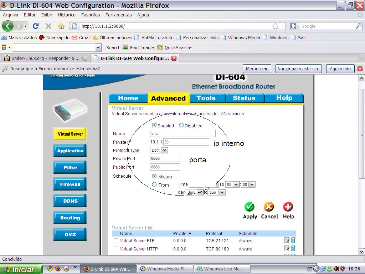Screen dimensions: 365x274
Task: Open Últimas notícias feed bookmark
Action: pyautogui.click(x=112, y=37)
